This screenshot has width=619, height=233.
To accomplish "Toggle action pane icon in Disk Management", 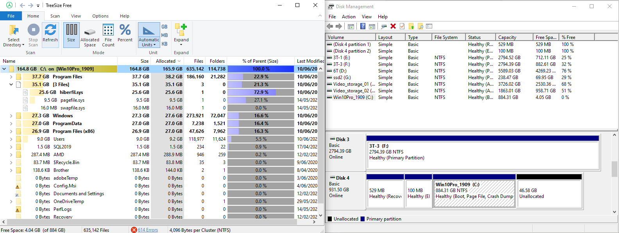I will coord(372,26).
